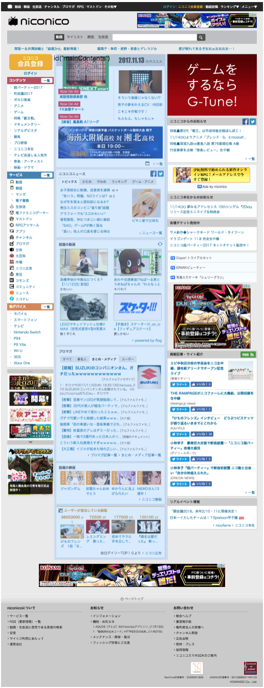
Task: Open 一覧 button beside 他デバイス header
Action: pyautogui.click(x=47, y=307)
